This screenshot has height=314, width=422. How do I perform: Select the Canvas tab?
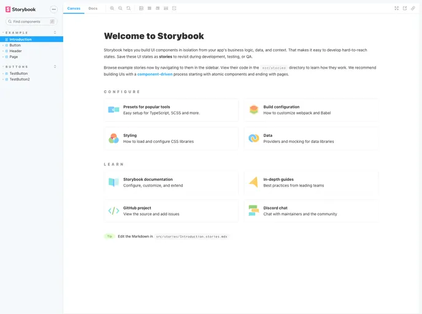[x=74, y=9]
